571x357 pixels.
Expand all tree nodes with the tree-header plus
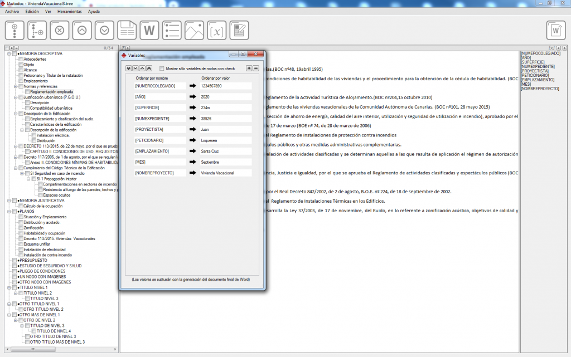coord(12,48)
